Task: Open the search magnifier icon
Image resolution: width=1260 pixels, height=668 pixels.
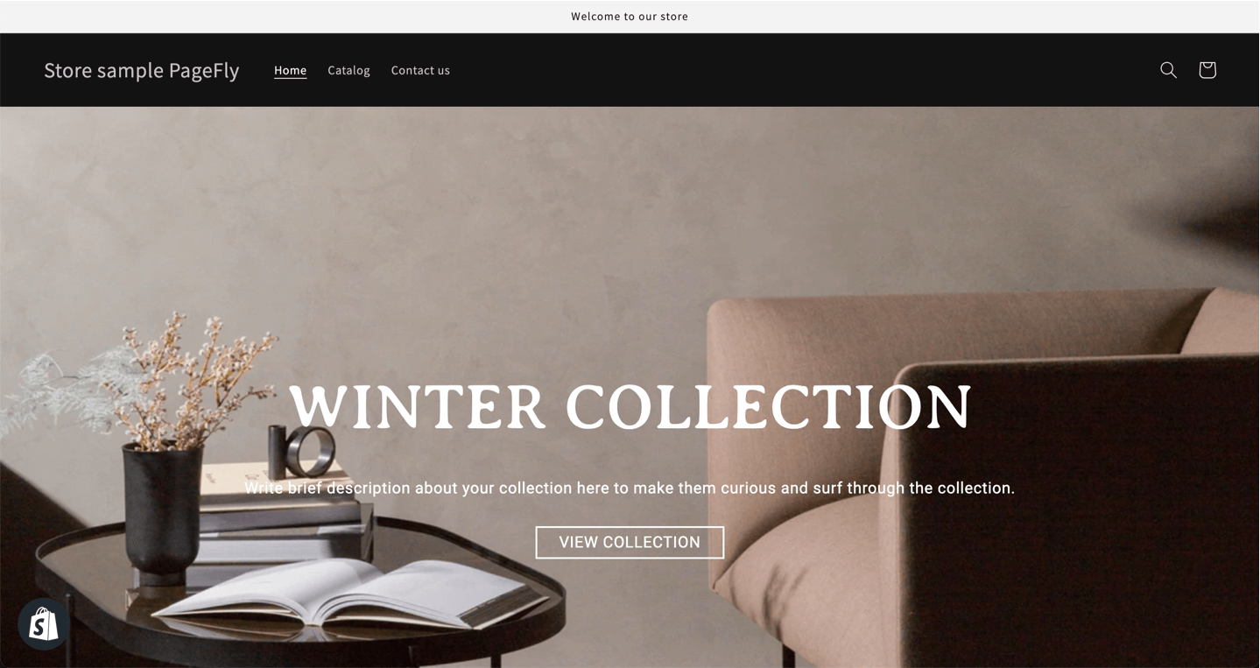Action: click(x=1168, y=70)
